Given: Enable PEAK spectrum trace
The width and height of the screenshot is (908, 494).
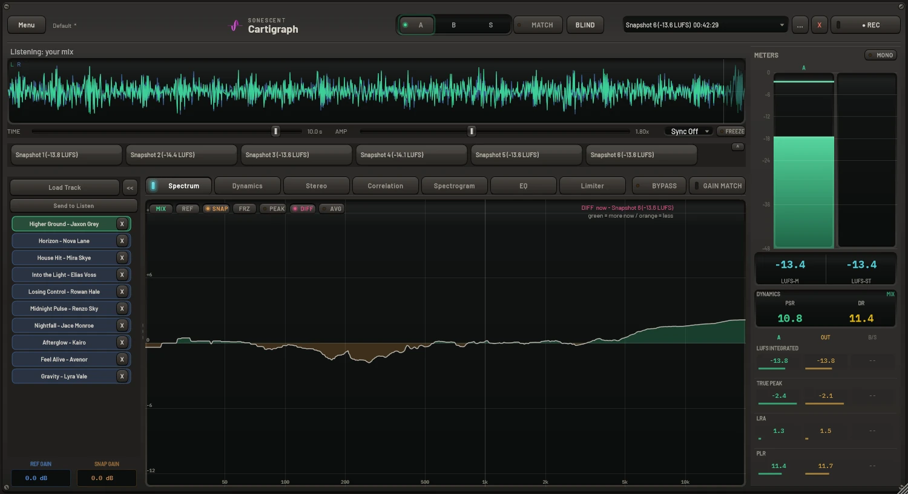Looking at the screenshot, I should point(273,209).
